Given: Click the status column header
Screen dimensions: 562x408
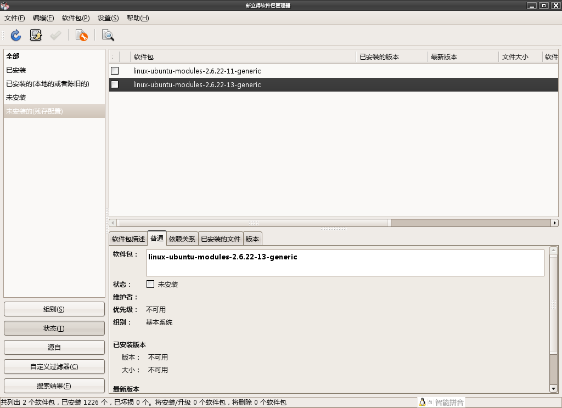Looking at the screenshot, I should click(x=115, y=56).
